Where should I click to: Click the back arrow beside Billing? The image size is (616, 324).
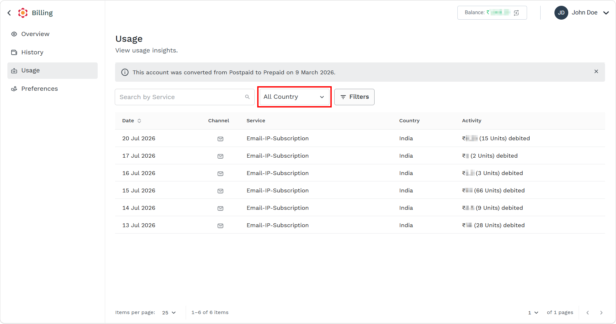coord(9,13)
